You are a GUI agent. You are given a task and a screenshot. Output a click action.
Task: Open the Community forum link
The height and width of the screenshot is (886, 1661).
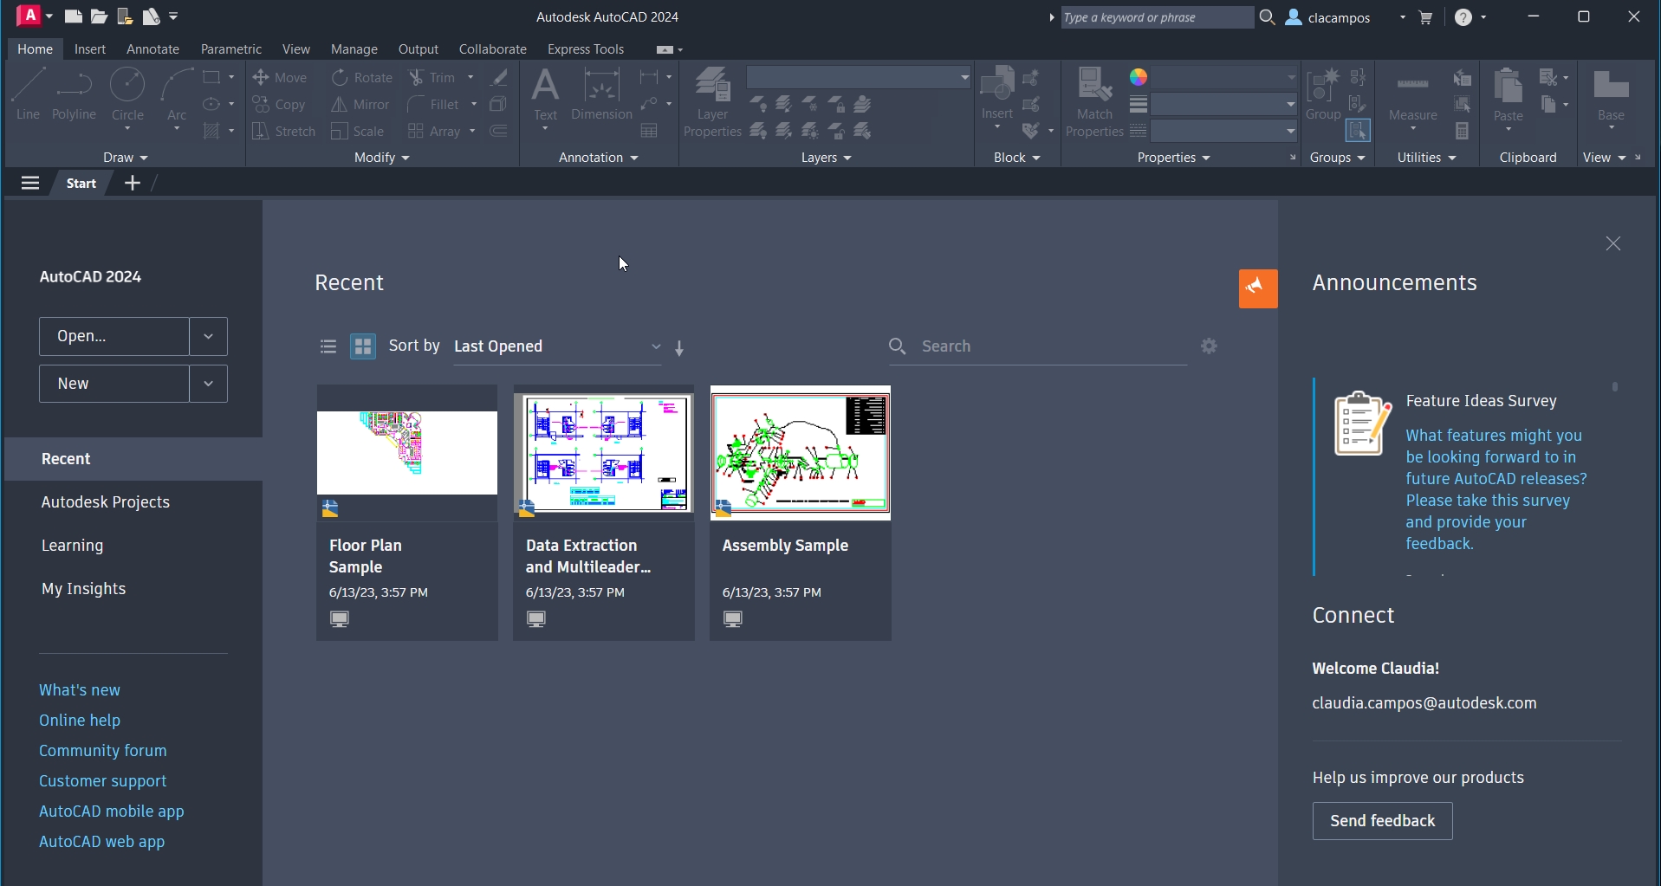click(x=103, y=750)
